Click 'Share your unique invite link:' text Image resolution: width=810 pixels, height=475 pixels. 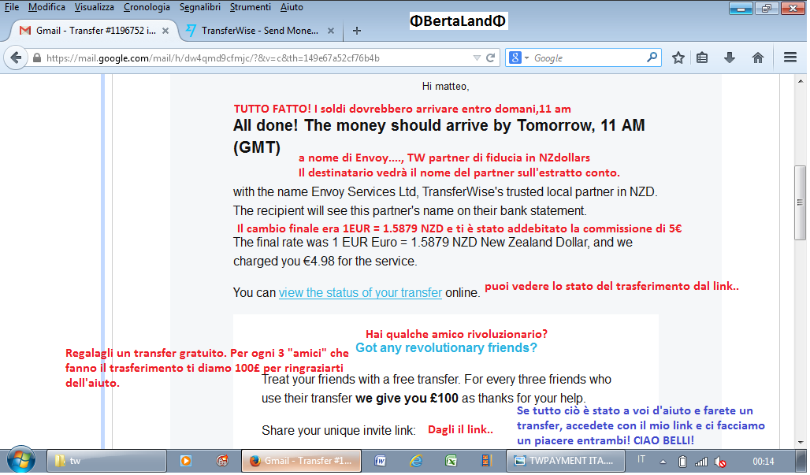point(338,431)
